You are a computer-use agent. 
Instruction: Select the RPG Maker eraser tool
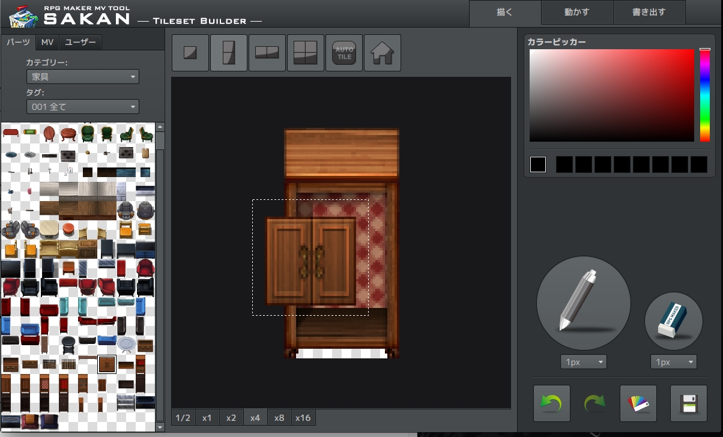[x=674, y=322]
